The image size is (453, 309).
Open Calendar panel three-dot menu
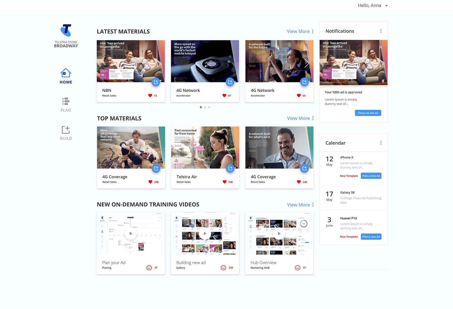(381, 143)
